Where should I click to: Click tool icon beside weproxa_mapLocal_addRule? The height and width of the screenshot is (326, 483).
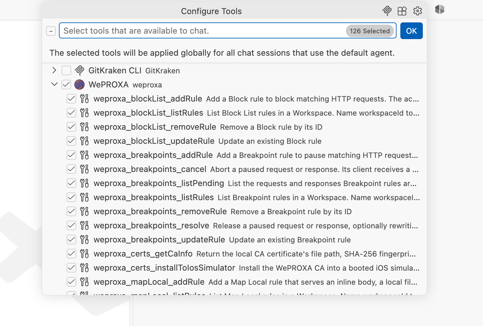coord(84,282)
